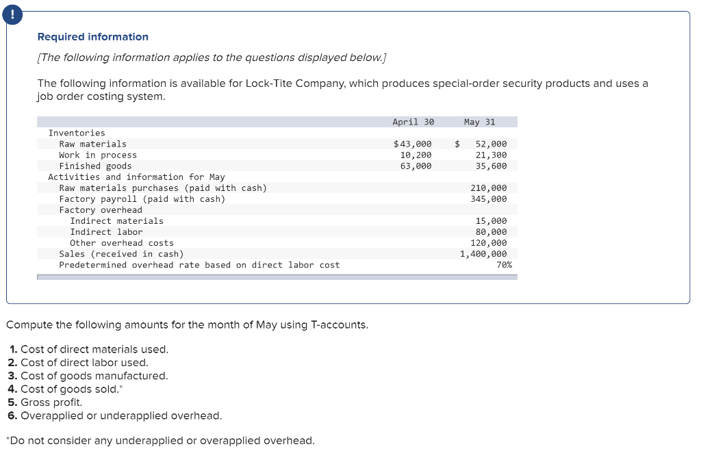Click the gray bar beneath the table
This screenshot has height=462, width=701.
[x=277, y=277]
